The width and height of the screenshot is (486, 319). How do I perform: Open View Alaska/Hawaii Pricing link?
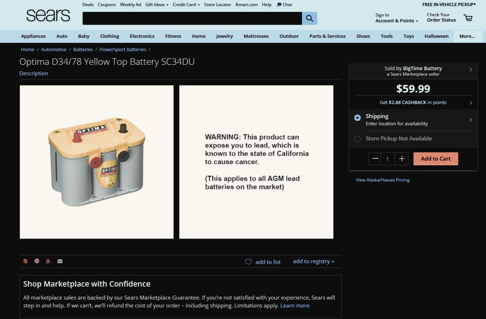[383, 180]
